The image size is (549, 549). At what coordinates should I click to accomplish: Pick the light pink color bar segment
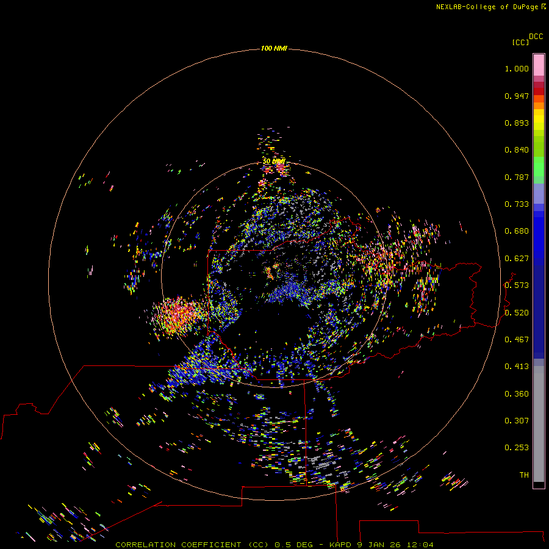click(539, 65)
